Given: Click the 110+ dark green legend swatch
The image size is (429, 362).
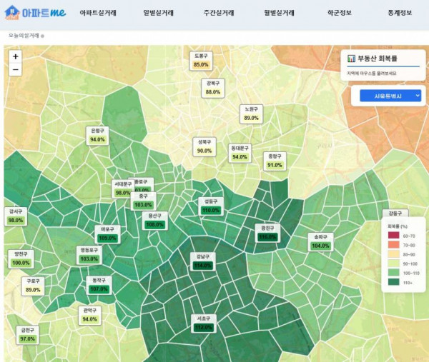Looking at the screenshot, I should click(x=393, y=282).
